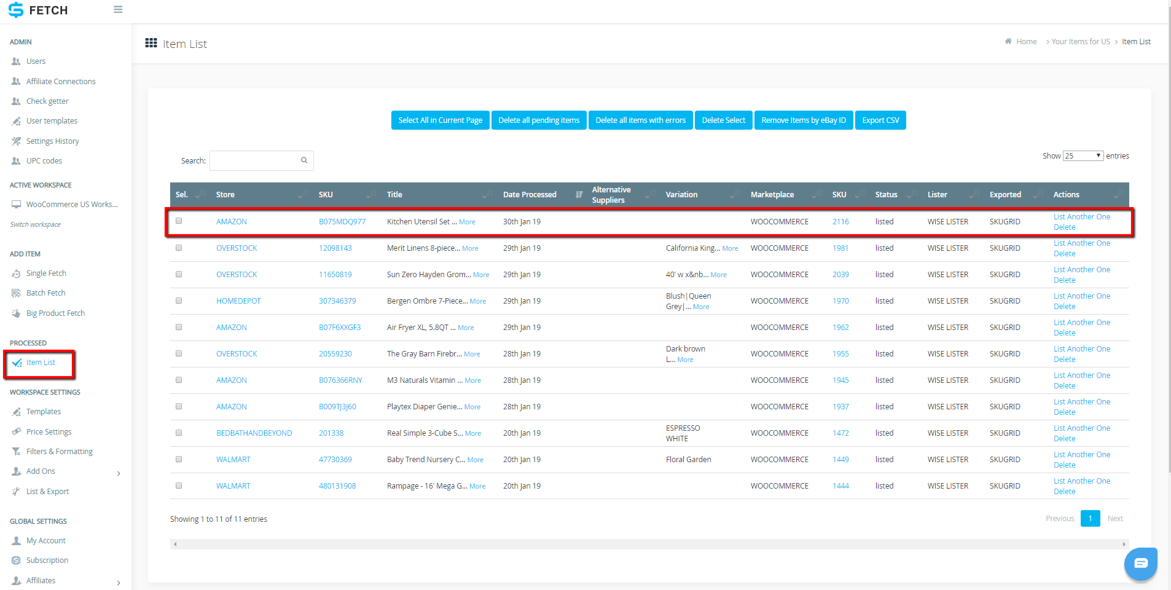
Task: Click the Filters & Formatting funnel icon
Action: click(x=16, y=452)
